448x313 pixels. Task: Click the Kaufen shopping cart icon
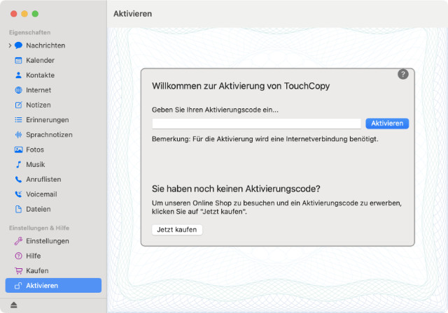click(x=19, y=271)
